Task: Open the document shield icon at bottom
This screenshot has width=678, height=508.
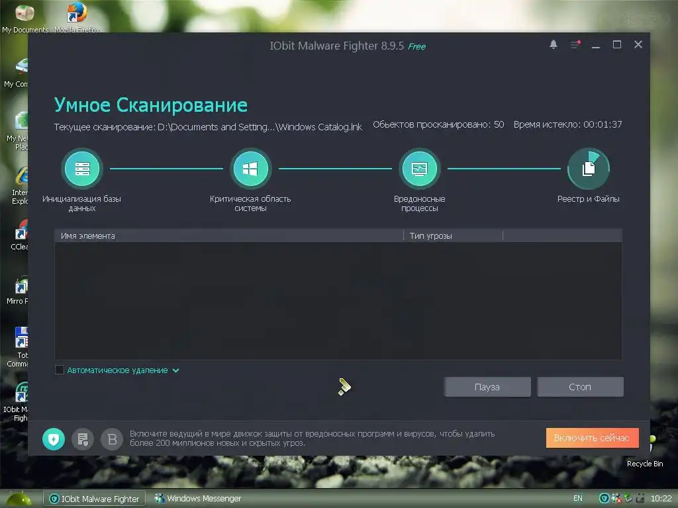Action: [x=83, y=439]
